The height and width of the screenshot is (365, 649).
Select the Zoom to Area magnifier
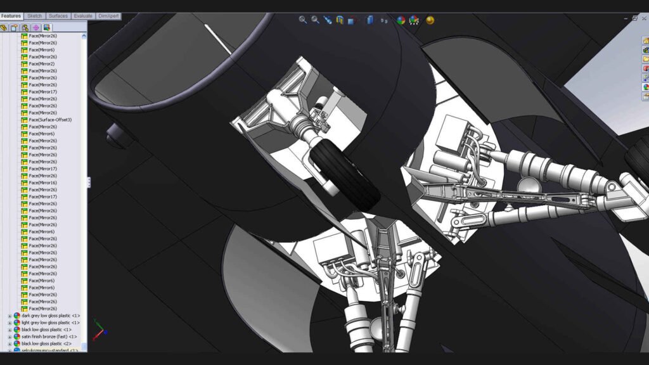click(x=315, y=20)
